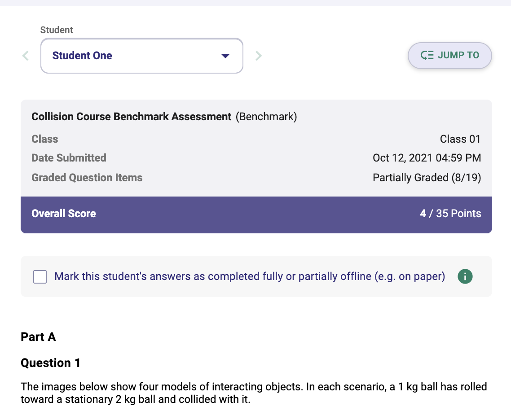
Task: Check the completed offline checkbox
Action: (x=40, y=277)
